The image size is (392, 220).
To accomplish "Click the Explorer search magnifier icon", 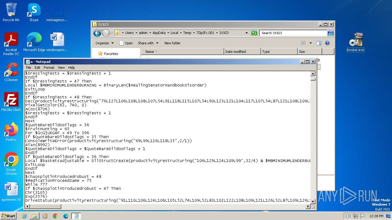I will [x=330, y=33].
